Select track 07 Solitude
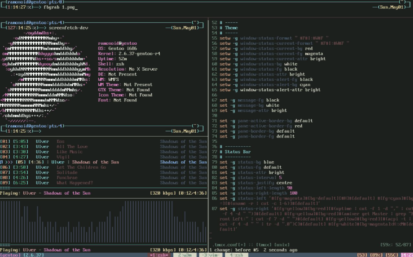This screenshot has height=257, width=413. [103, 172]
